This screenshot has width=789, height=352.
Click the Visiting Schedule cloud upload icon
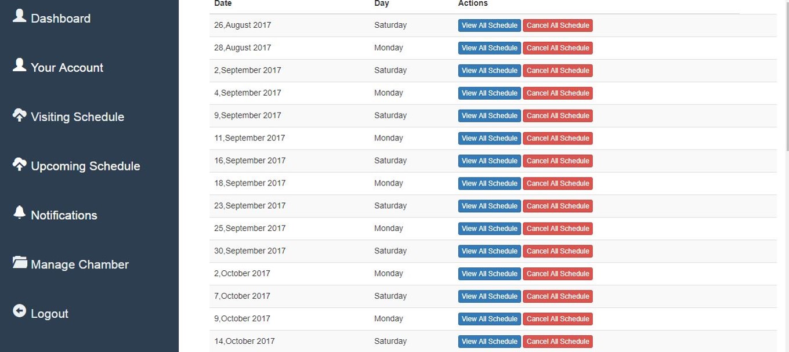point(19,115)
